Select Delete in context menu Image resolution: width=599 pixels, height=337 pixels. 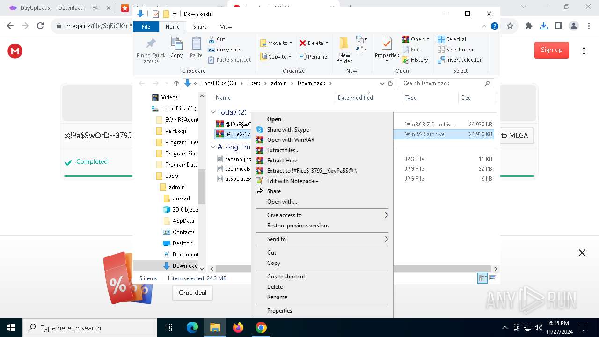pos(322,287)
